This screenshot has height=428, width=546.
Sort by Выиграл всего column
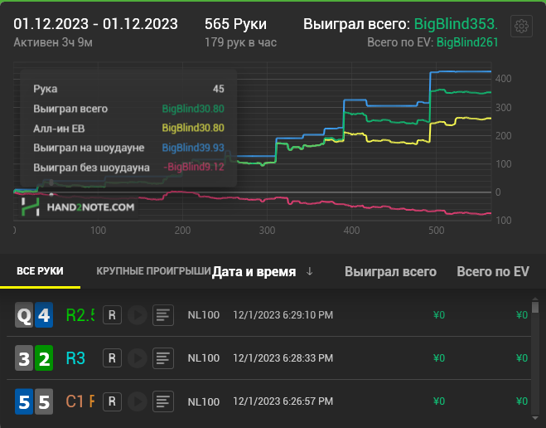390,271
